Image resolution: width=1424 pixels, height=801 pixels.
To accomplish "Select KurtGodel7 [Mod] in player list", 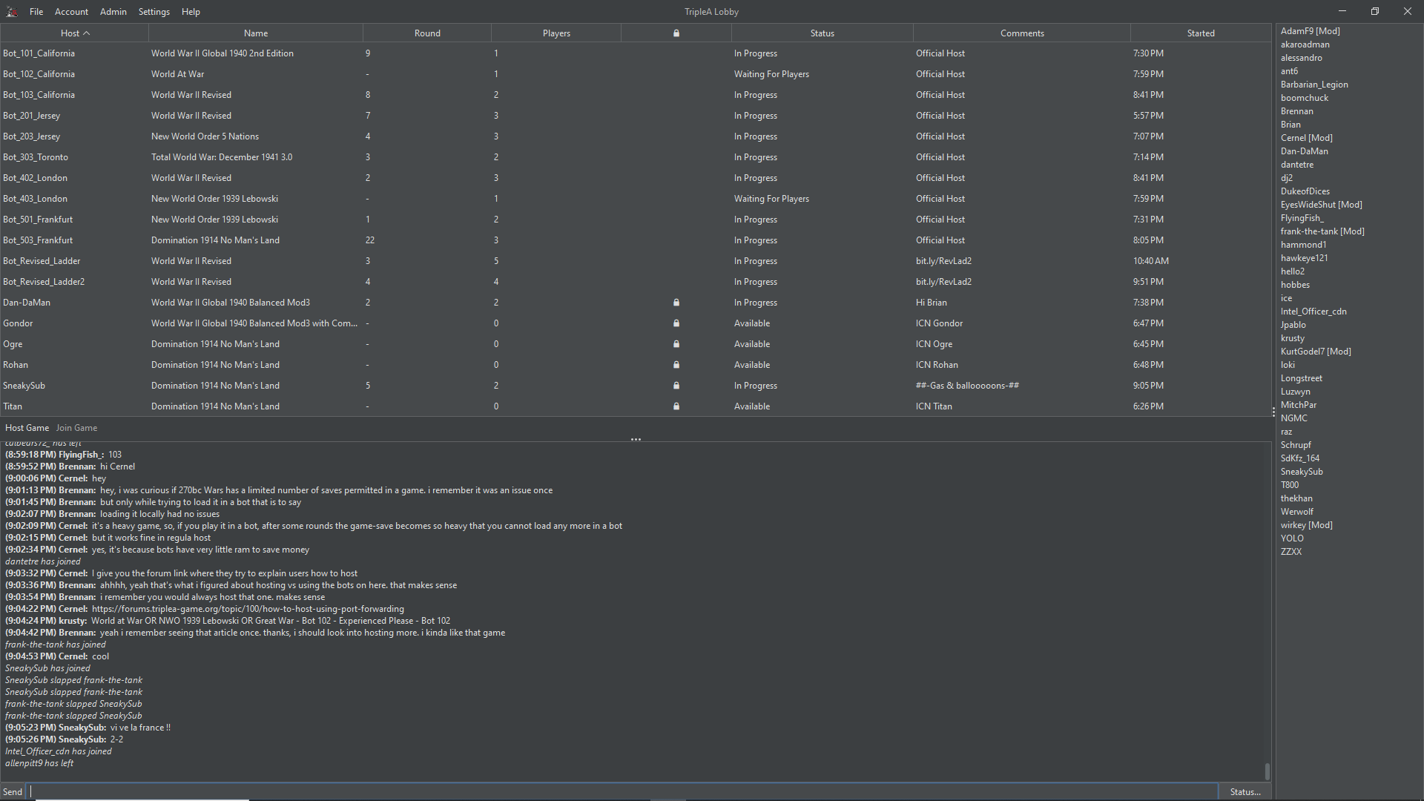I will click(x=1316, y=352).
